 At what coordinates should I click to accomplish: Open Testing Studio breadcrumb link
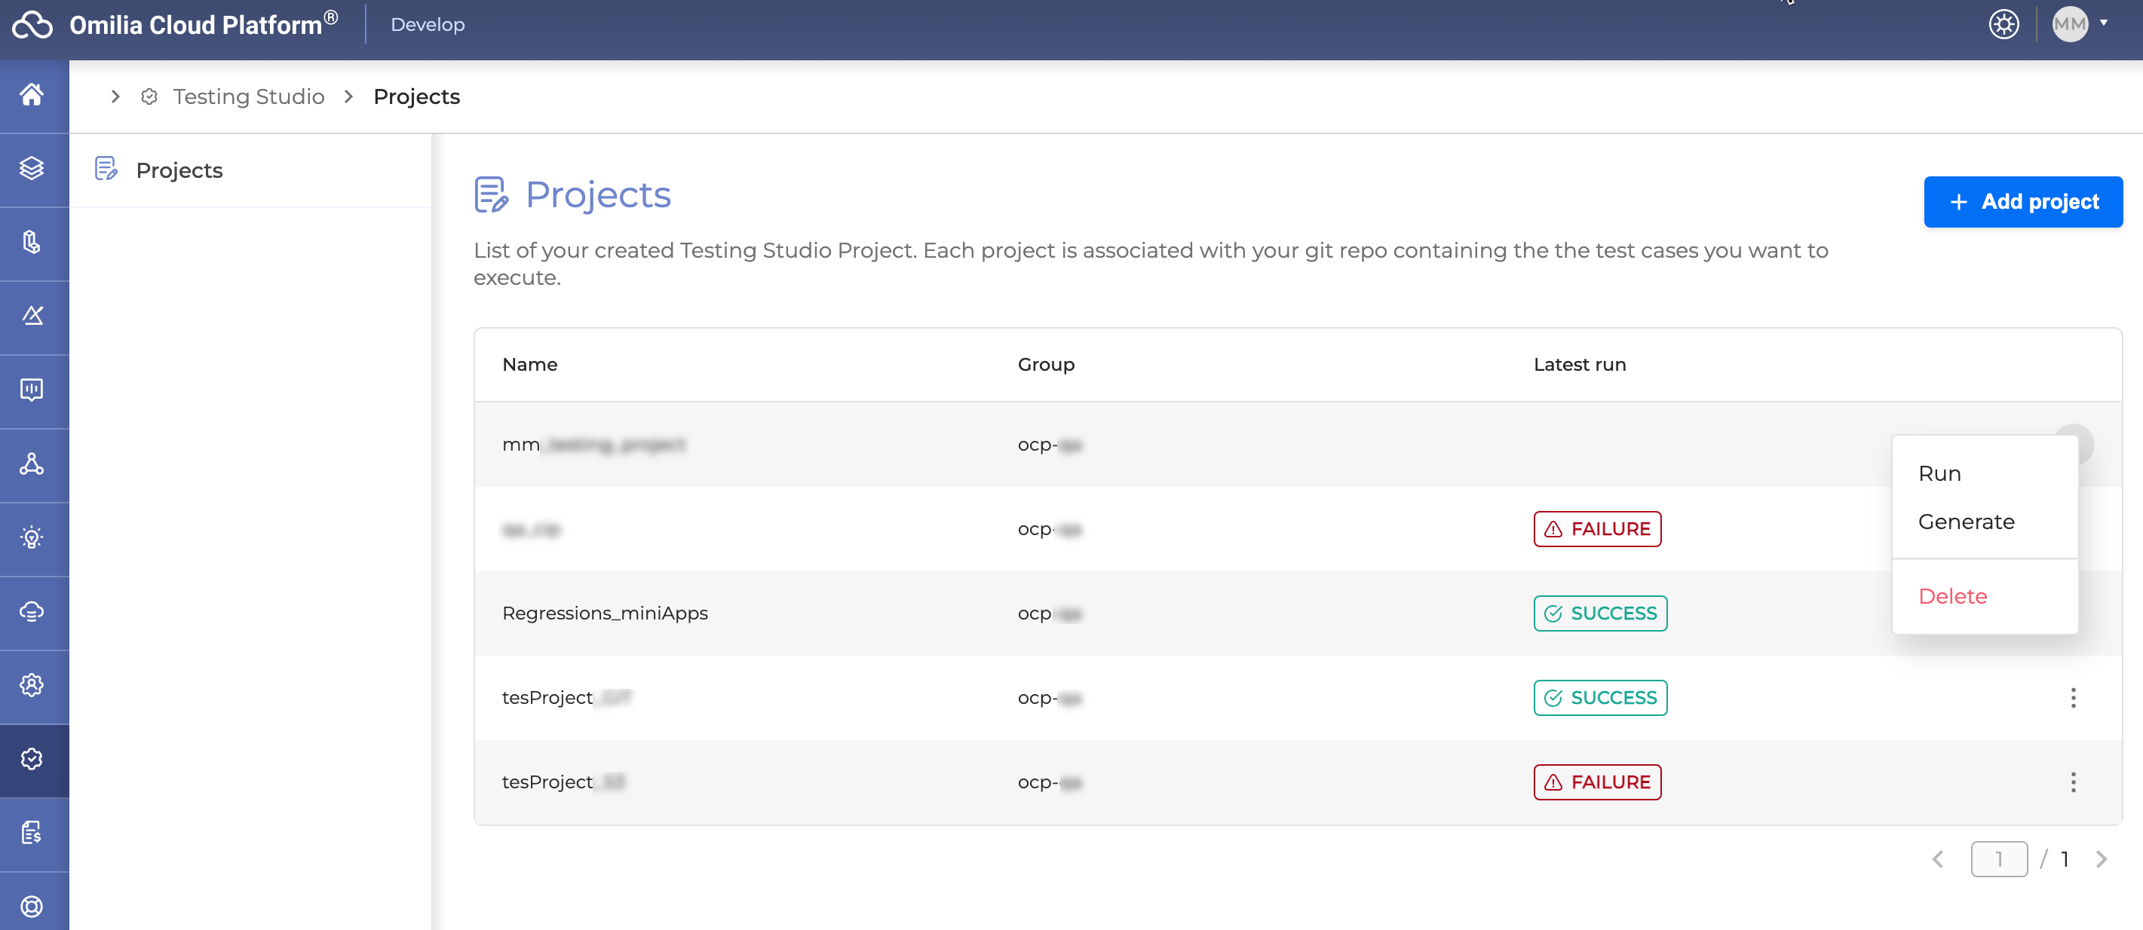tap(248, 97)
